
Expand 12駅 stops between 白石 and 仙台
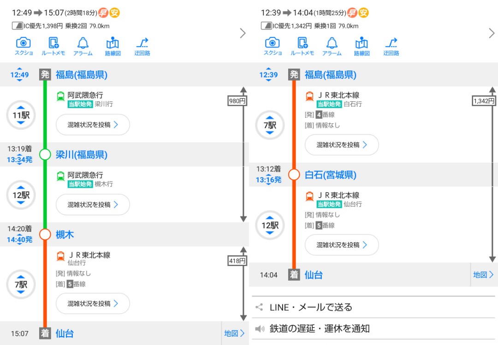pos(270,225)
